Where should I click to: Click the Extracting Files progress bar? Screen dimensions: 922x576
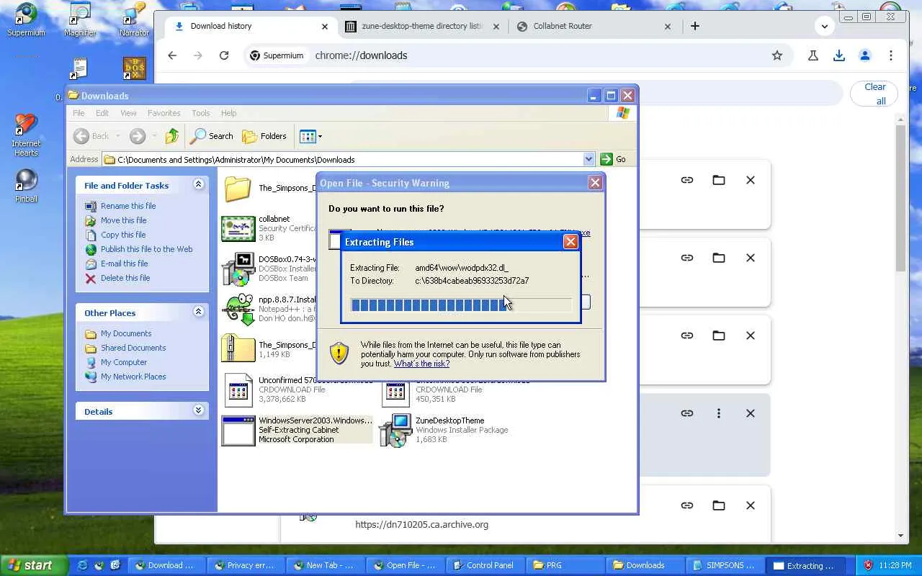pos(461,305)
